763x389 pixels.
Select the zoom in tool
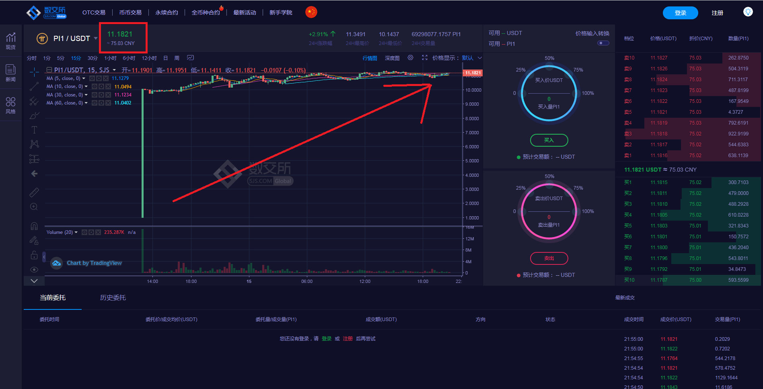(x=34, y=207)
